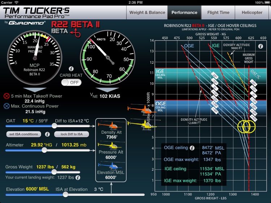Viewport: 271px width, 203px height.
Task: Tap the manifold pressure gauge
Action: pyautogui.click(x=35, y=58)
